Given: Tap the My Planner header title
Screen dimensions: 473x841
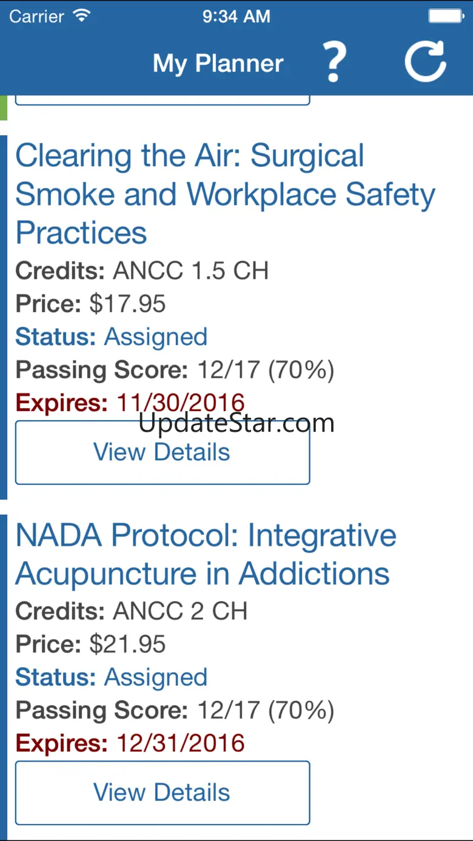Looking at the screenshot, I should tap(218, 63).
